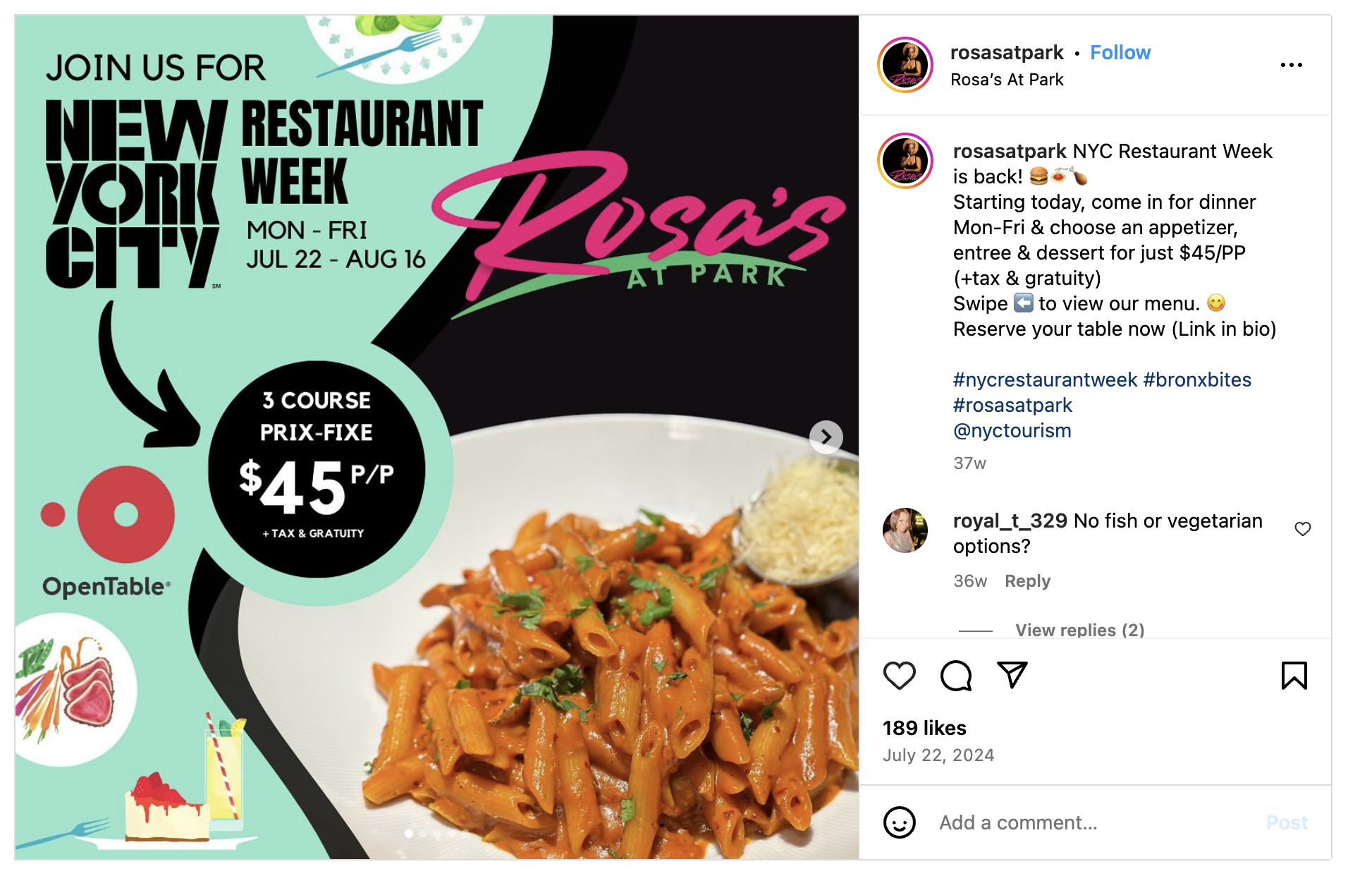Like royal_t_329's comment with small heart
The image size is (1348, 876).
[x=1302, y=529]
